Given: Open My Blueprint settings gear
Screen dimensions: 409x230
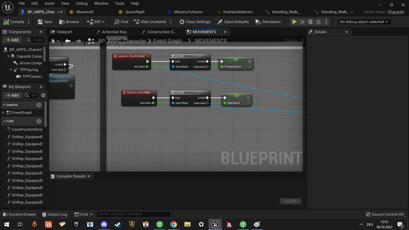Looking at the screenshot, I should (43, 95).
